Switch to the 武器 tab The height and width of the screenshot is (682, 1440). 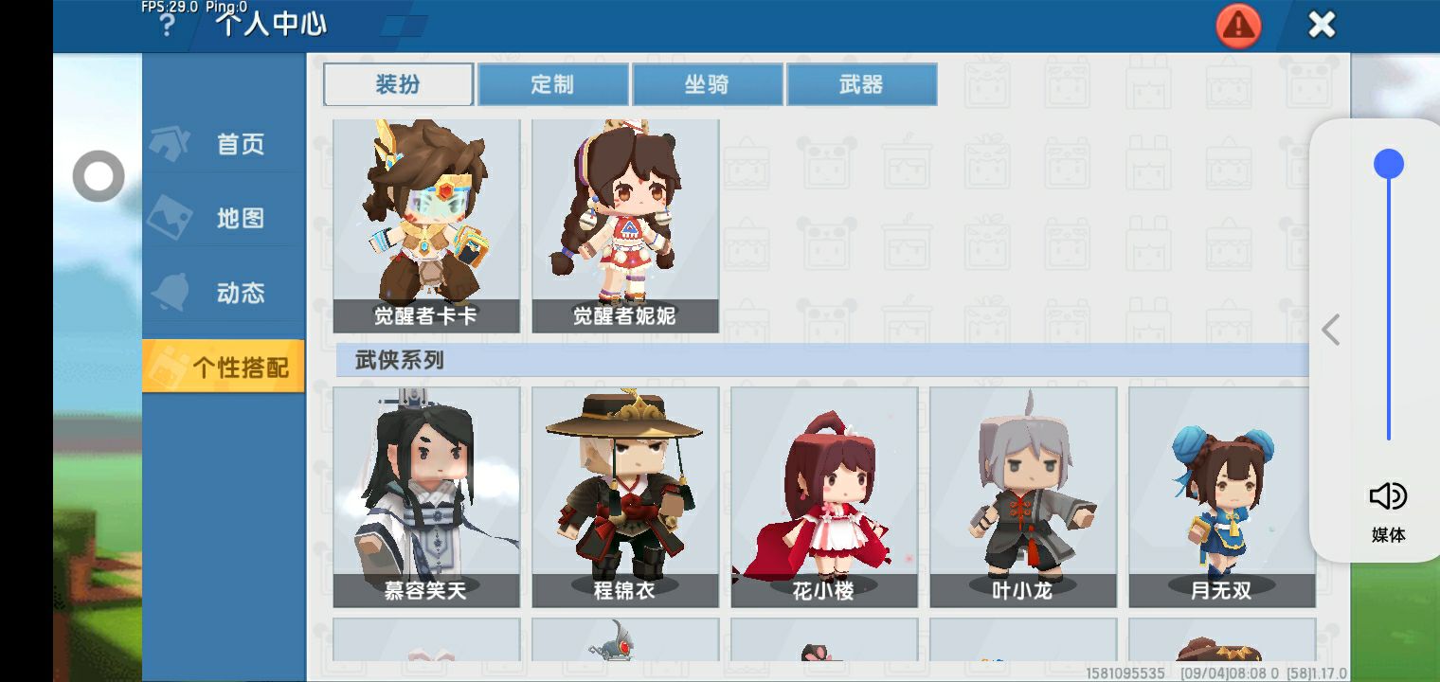862,84
